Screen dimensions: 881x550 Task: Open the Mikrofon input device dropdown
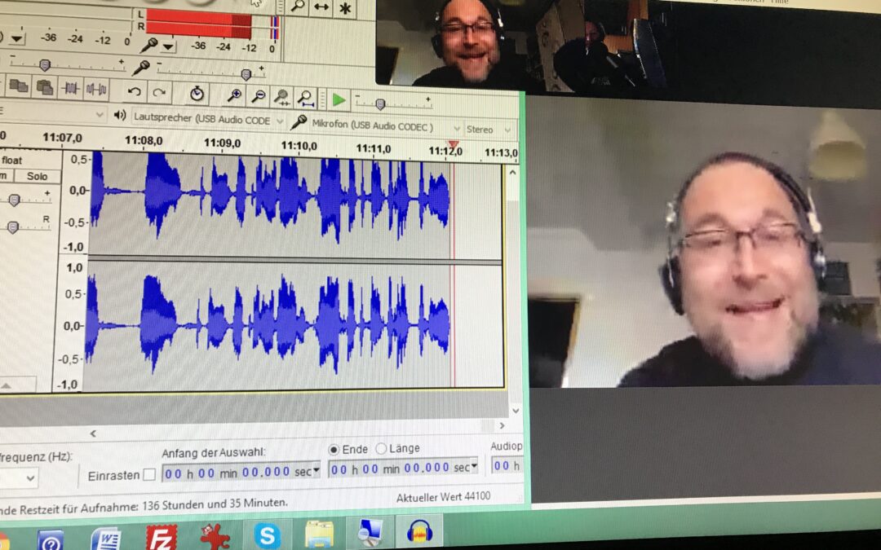point(385,126)
